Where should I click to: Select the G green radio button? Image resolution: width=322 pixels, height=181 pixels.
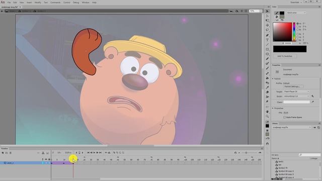(x=297, y=37)
